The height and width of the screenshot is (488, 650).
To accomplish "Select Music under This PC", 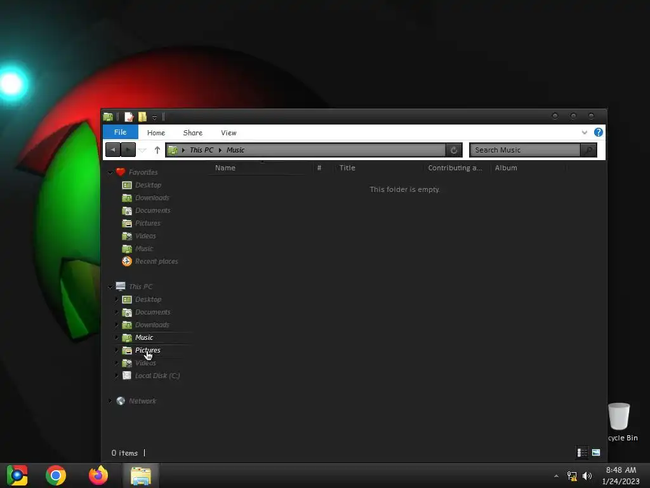I will coord(144,338).
